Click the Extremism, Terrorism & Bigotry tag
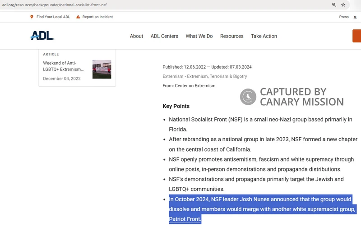This screenshot has width=361, height=232. click(217, 76)
